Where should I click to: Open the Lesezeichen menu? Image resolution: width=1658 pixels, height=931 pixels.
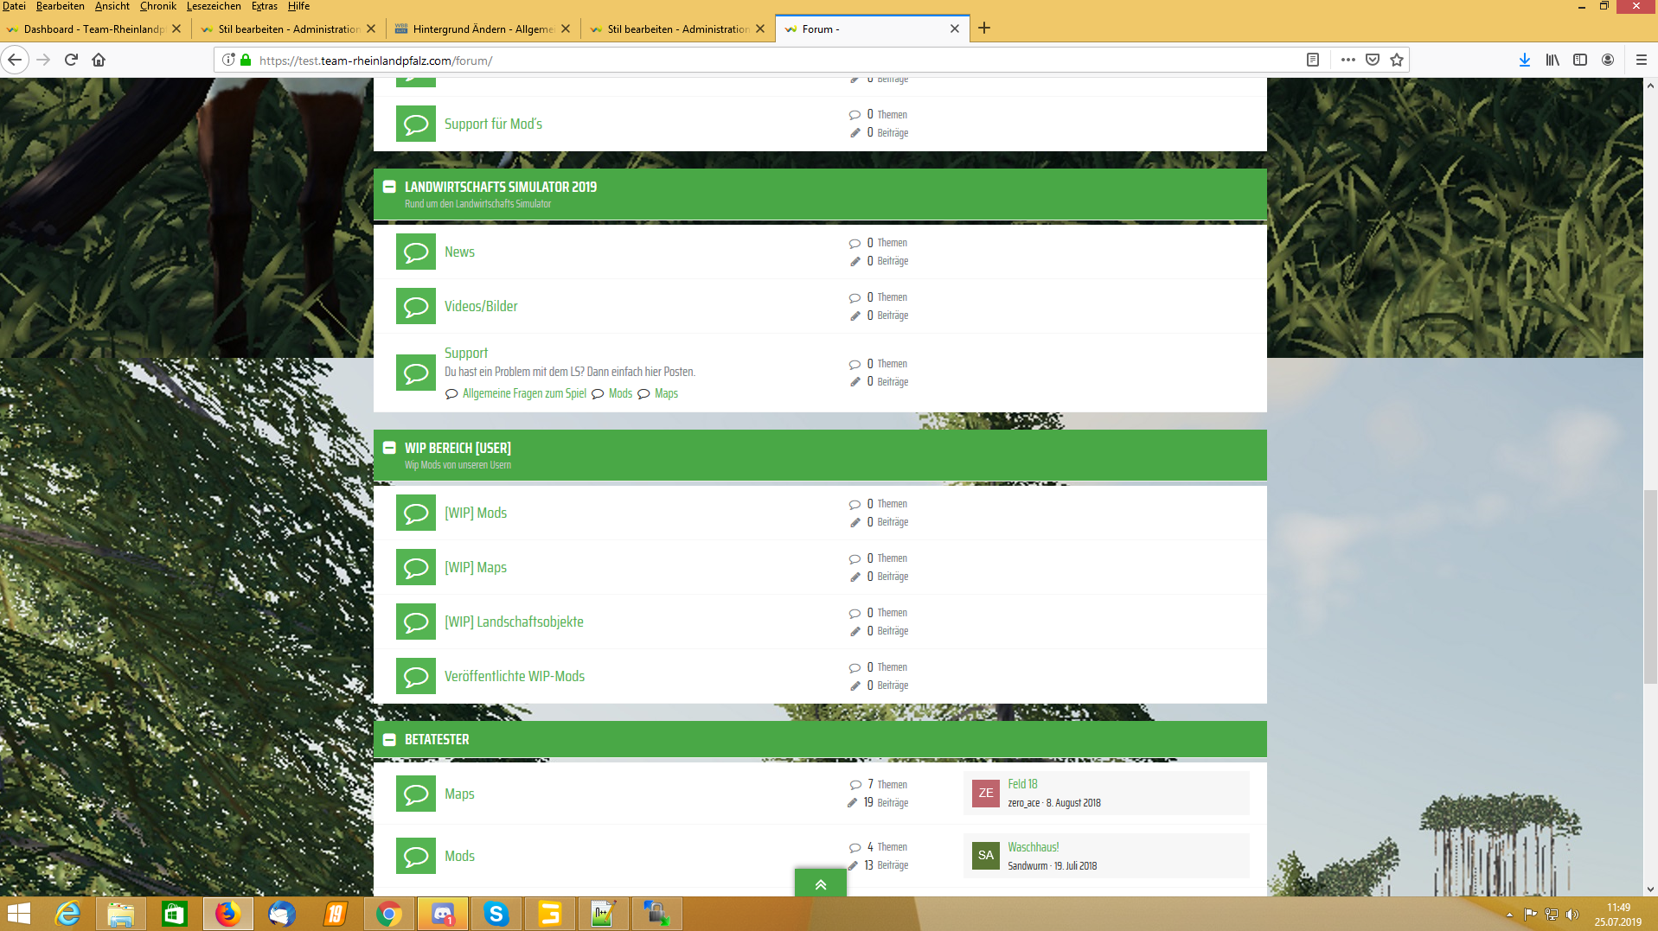pos(213,6)
